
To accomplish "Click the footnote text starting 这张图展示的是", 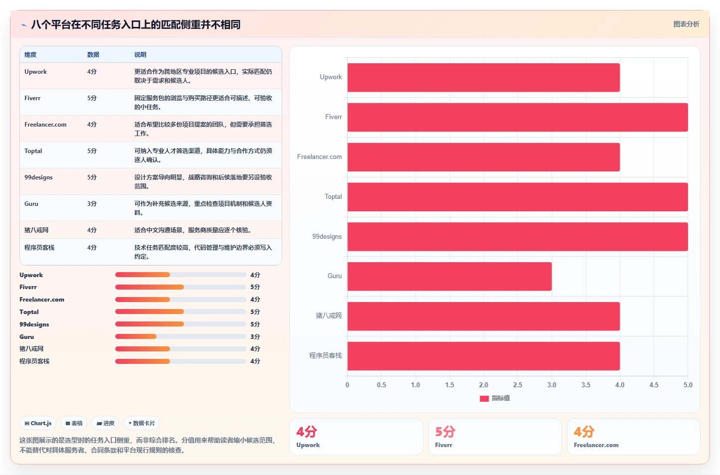I will (x=147, y=445).
